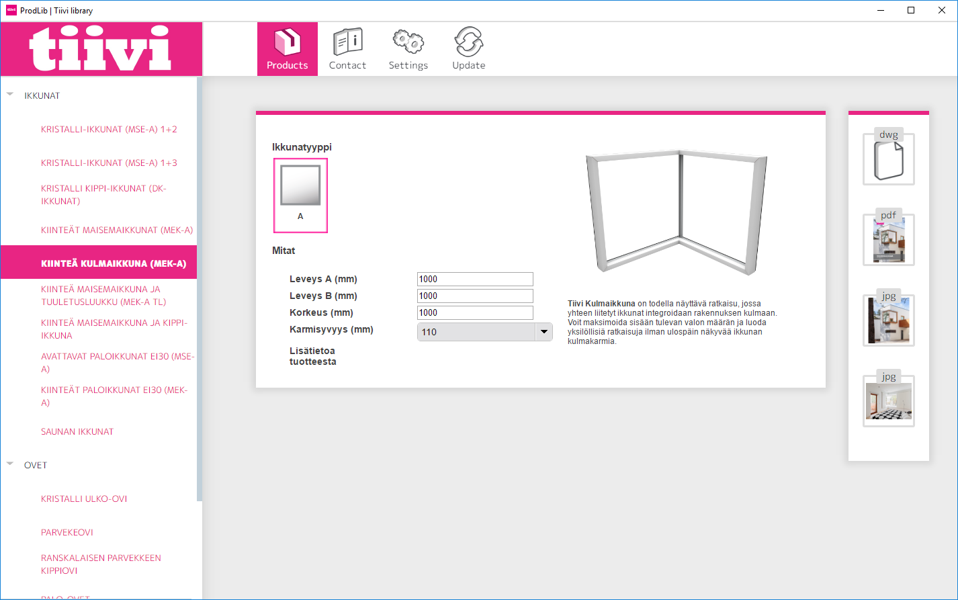Viewport: 958px width, 600px height.
Task: Click the Leveys A input field
Action: [x=475, y=280]
